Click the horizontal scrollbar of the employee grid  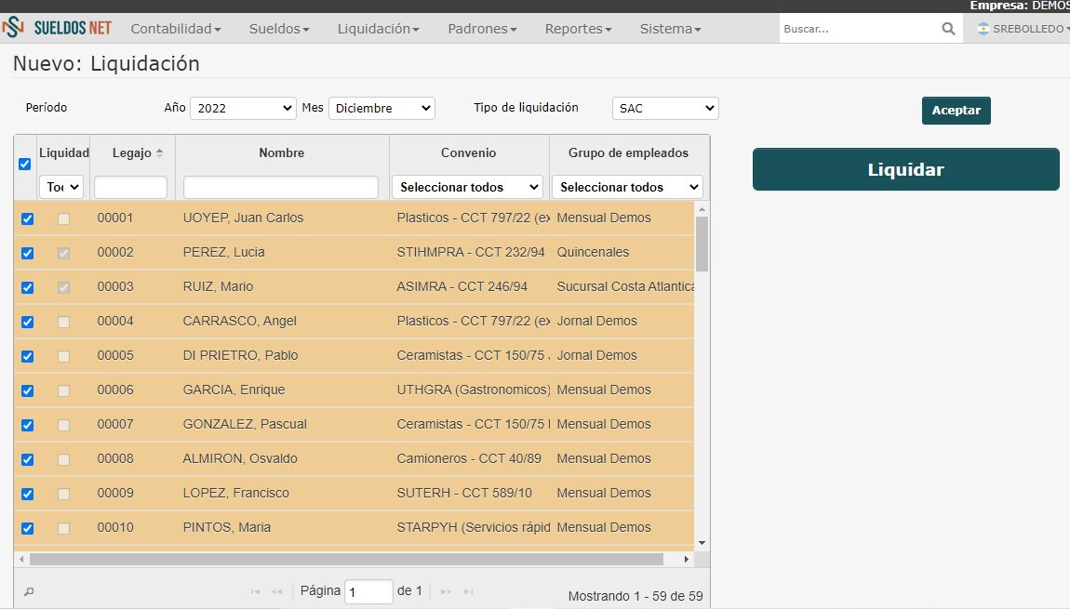pyautogui.click(x=347, y=559)
